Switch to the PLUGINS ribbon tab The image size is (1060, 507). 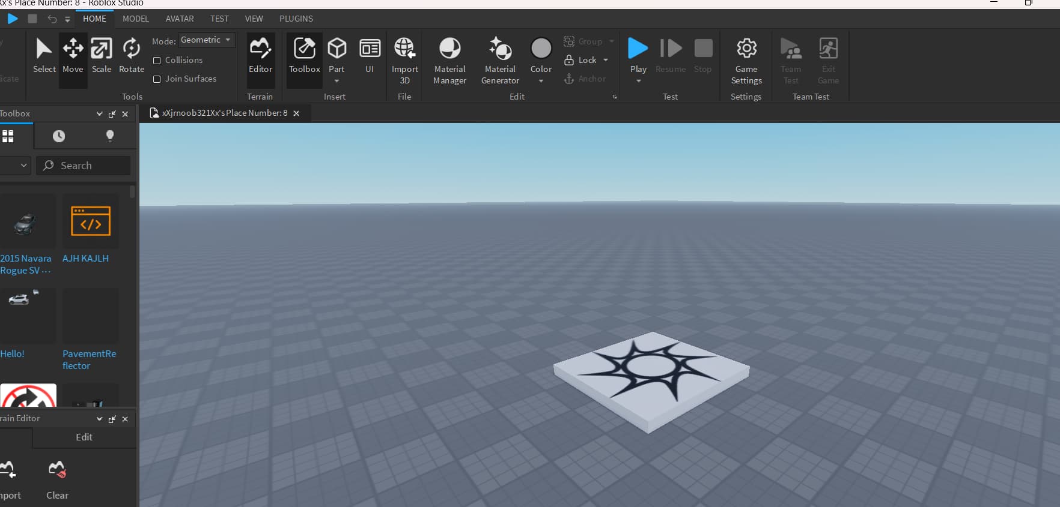296,19
